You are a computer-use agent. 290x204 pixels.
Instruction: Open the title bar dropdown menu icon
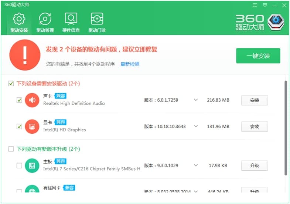[265, 5]
